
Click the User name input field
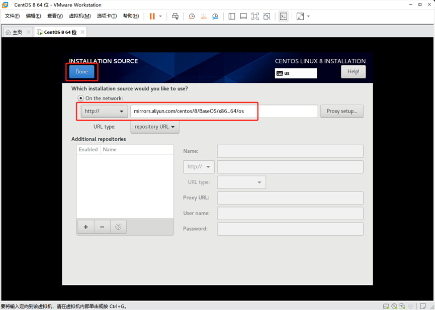(x=290, y=213)
